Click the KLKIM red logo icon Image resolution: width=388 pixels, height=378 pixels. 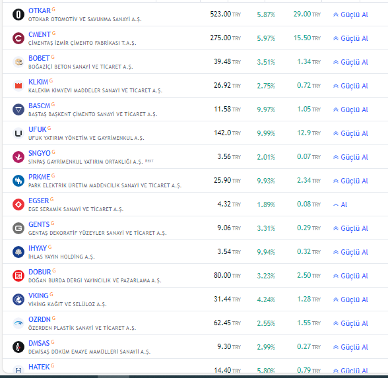[18, 86]
